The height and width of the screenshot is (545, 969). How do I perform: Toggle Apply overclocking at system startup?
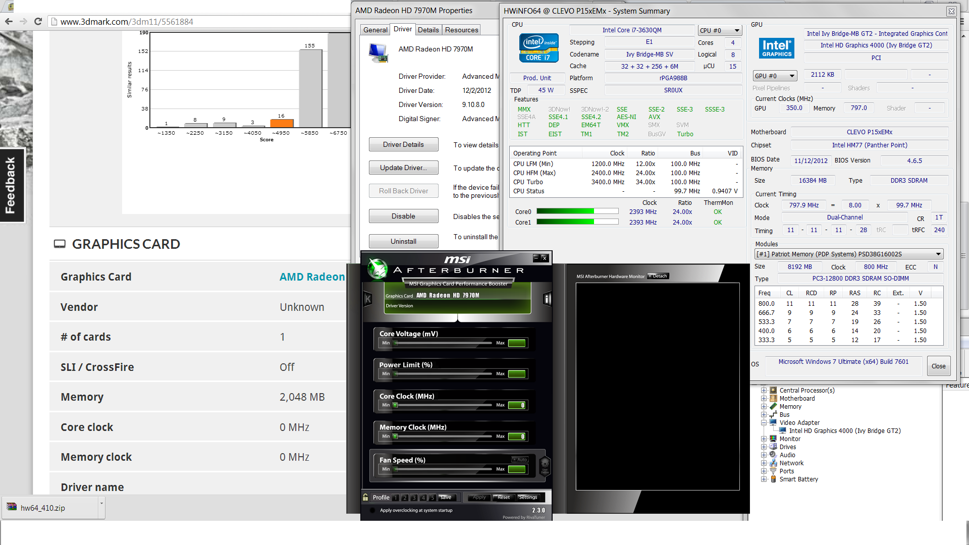click(372, 510)
